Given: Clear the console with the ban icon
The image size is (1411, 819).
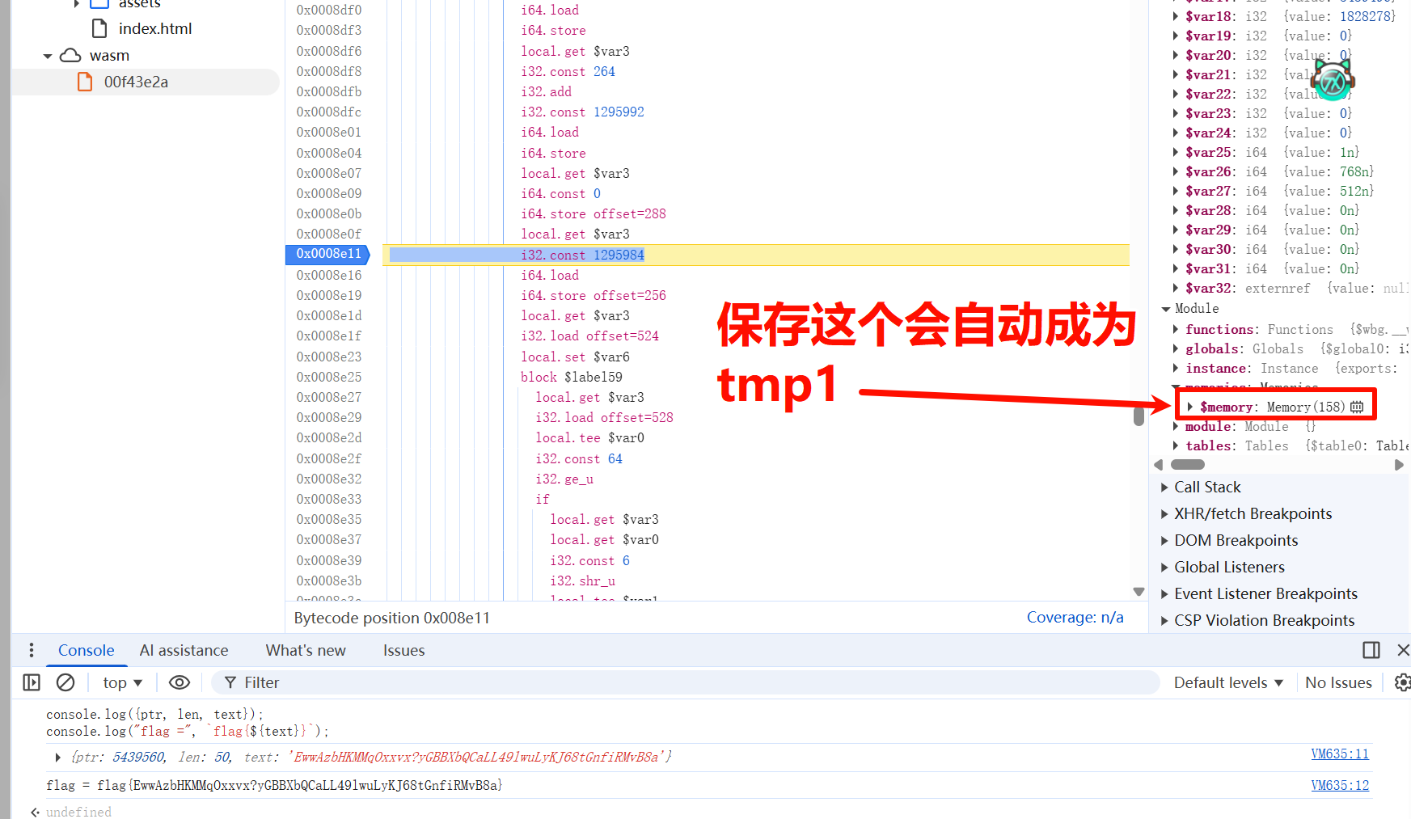Looking at the screenshot, I should pyautogui.click(x=65, y=682).
